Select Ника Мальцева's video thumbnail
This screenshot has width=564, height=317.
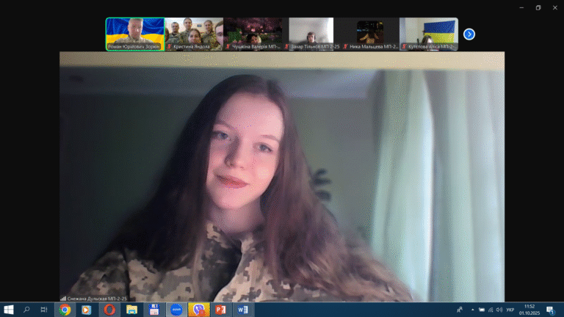coord(370,34)
